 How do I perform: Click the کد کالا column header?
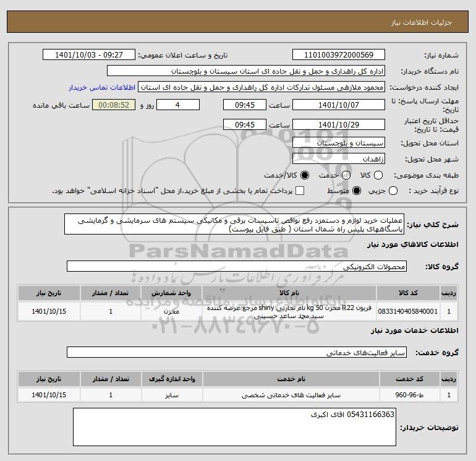(x=408, y=293)
